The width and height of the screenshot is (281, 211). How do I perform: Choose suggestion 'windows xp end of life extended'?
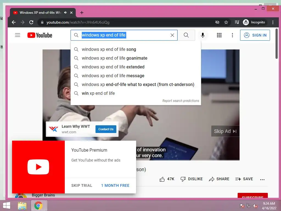(x=136, y=67)
